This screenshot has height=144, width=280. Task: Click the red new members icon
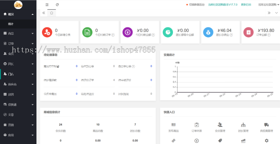47,32
